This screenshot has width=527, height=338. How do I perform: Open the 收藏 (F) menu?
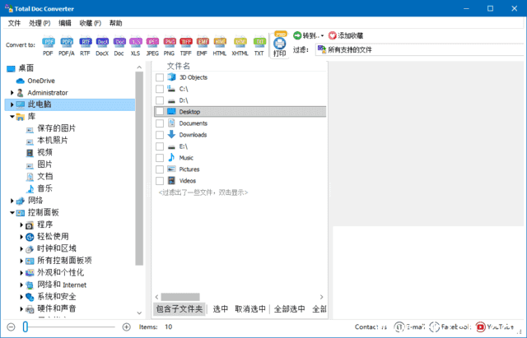pyautogui.click(x=91, y=23)
